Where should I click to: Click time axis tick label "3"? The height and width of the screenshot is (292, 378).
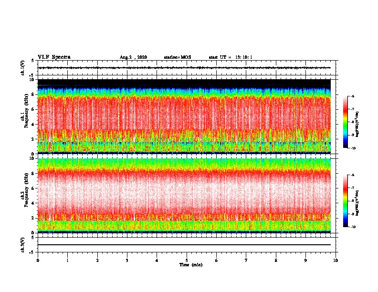pos(127,261)
